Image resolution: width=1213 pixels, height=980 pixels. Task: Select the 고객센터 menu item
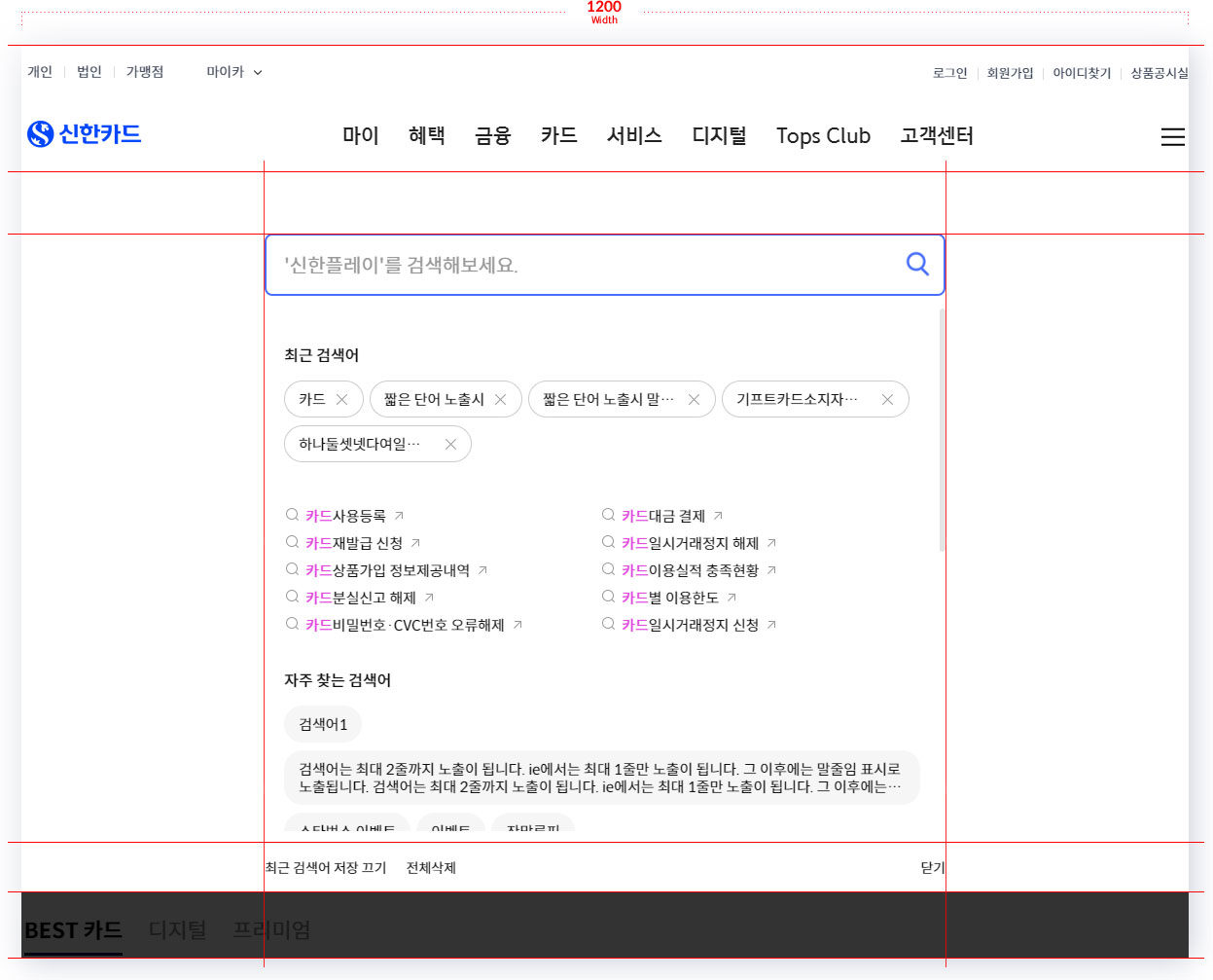[x=936, y=136]
